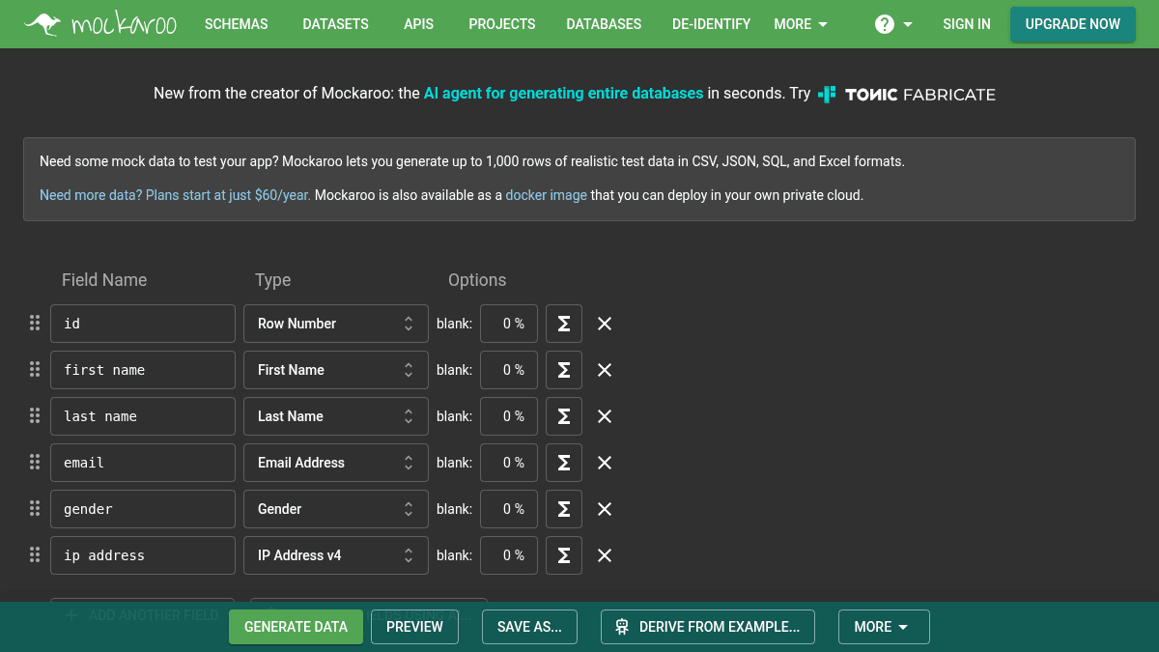Click the blank percent box for email
Image resolution: width=1159 pixels, height=652 pixels.
tap(509, 463)
